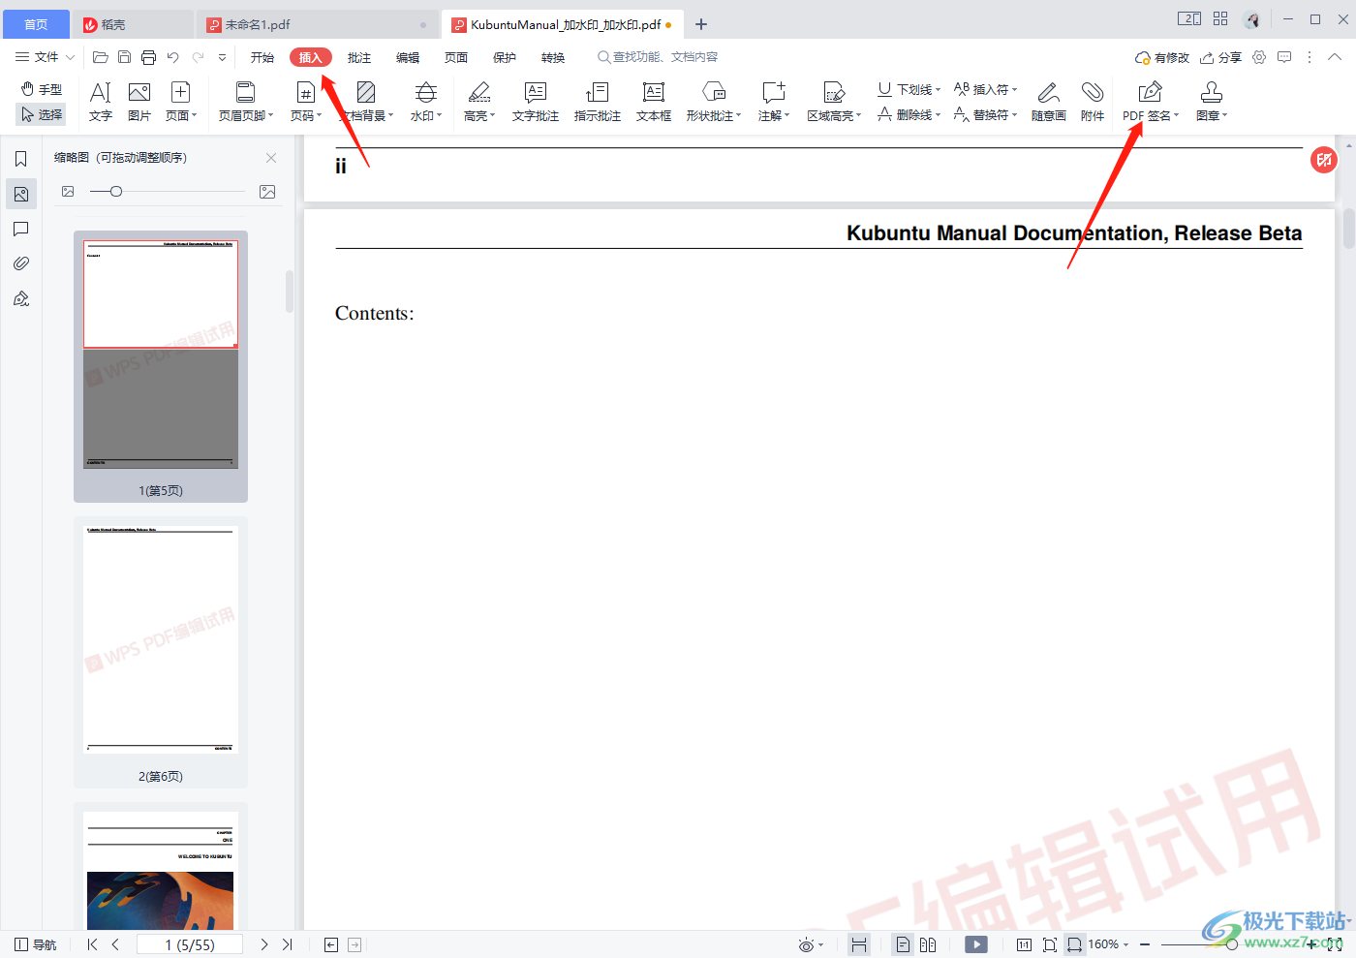The image size is (1356, 958).
Task: Click the 有修改 cloud status button
Action: tap(1162, 57)
